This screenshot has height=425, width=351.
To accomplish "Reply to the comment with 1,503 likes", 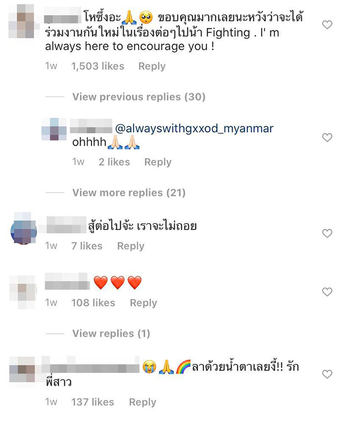I will pos(152,66).
